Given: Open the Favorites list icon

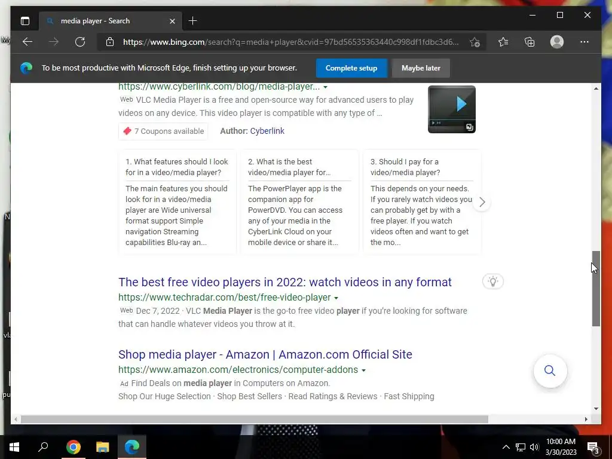Looking at the screenshot, I should coord(503,42).
